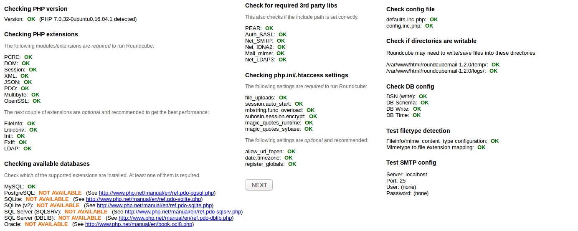The image size is (578, 231).
Task: Select the PCRE extension row
Action: [18, 57]
